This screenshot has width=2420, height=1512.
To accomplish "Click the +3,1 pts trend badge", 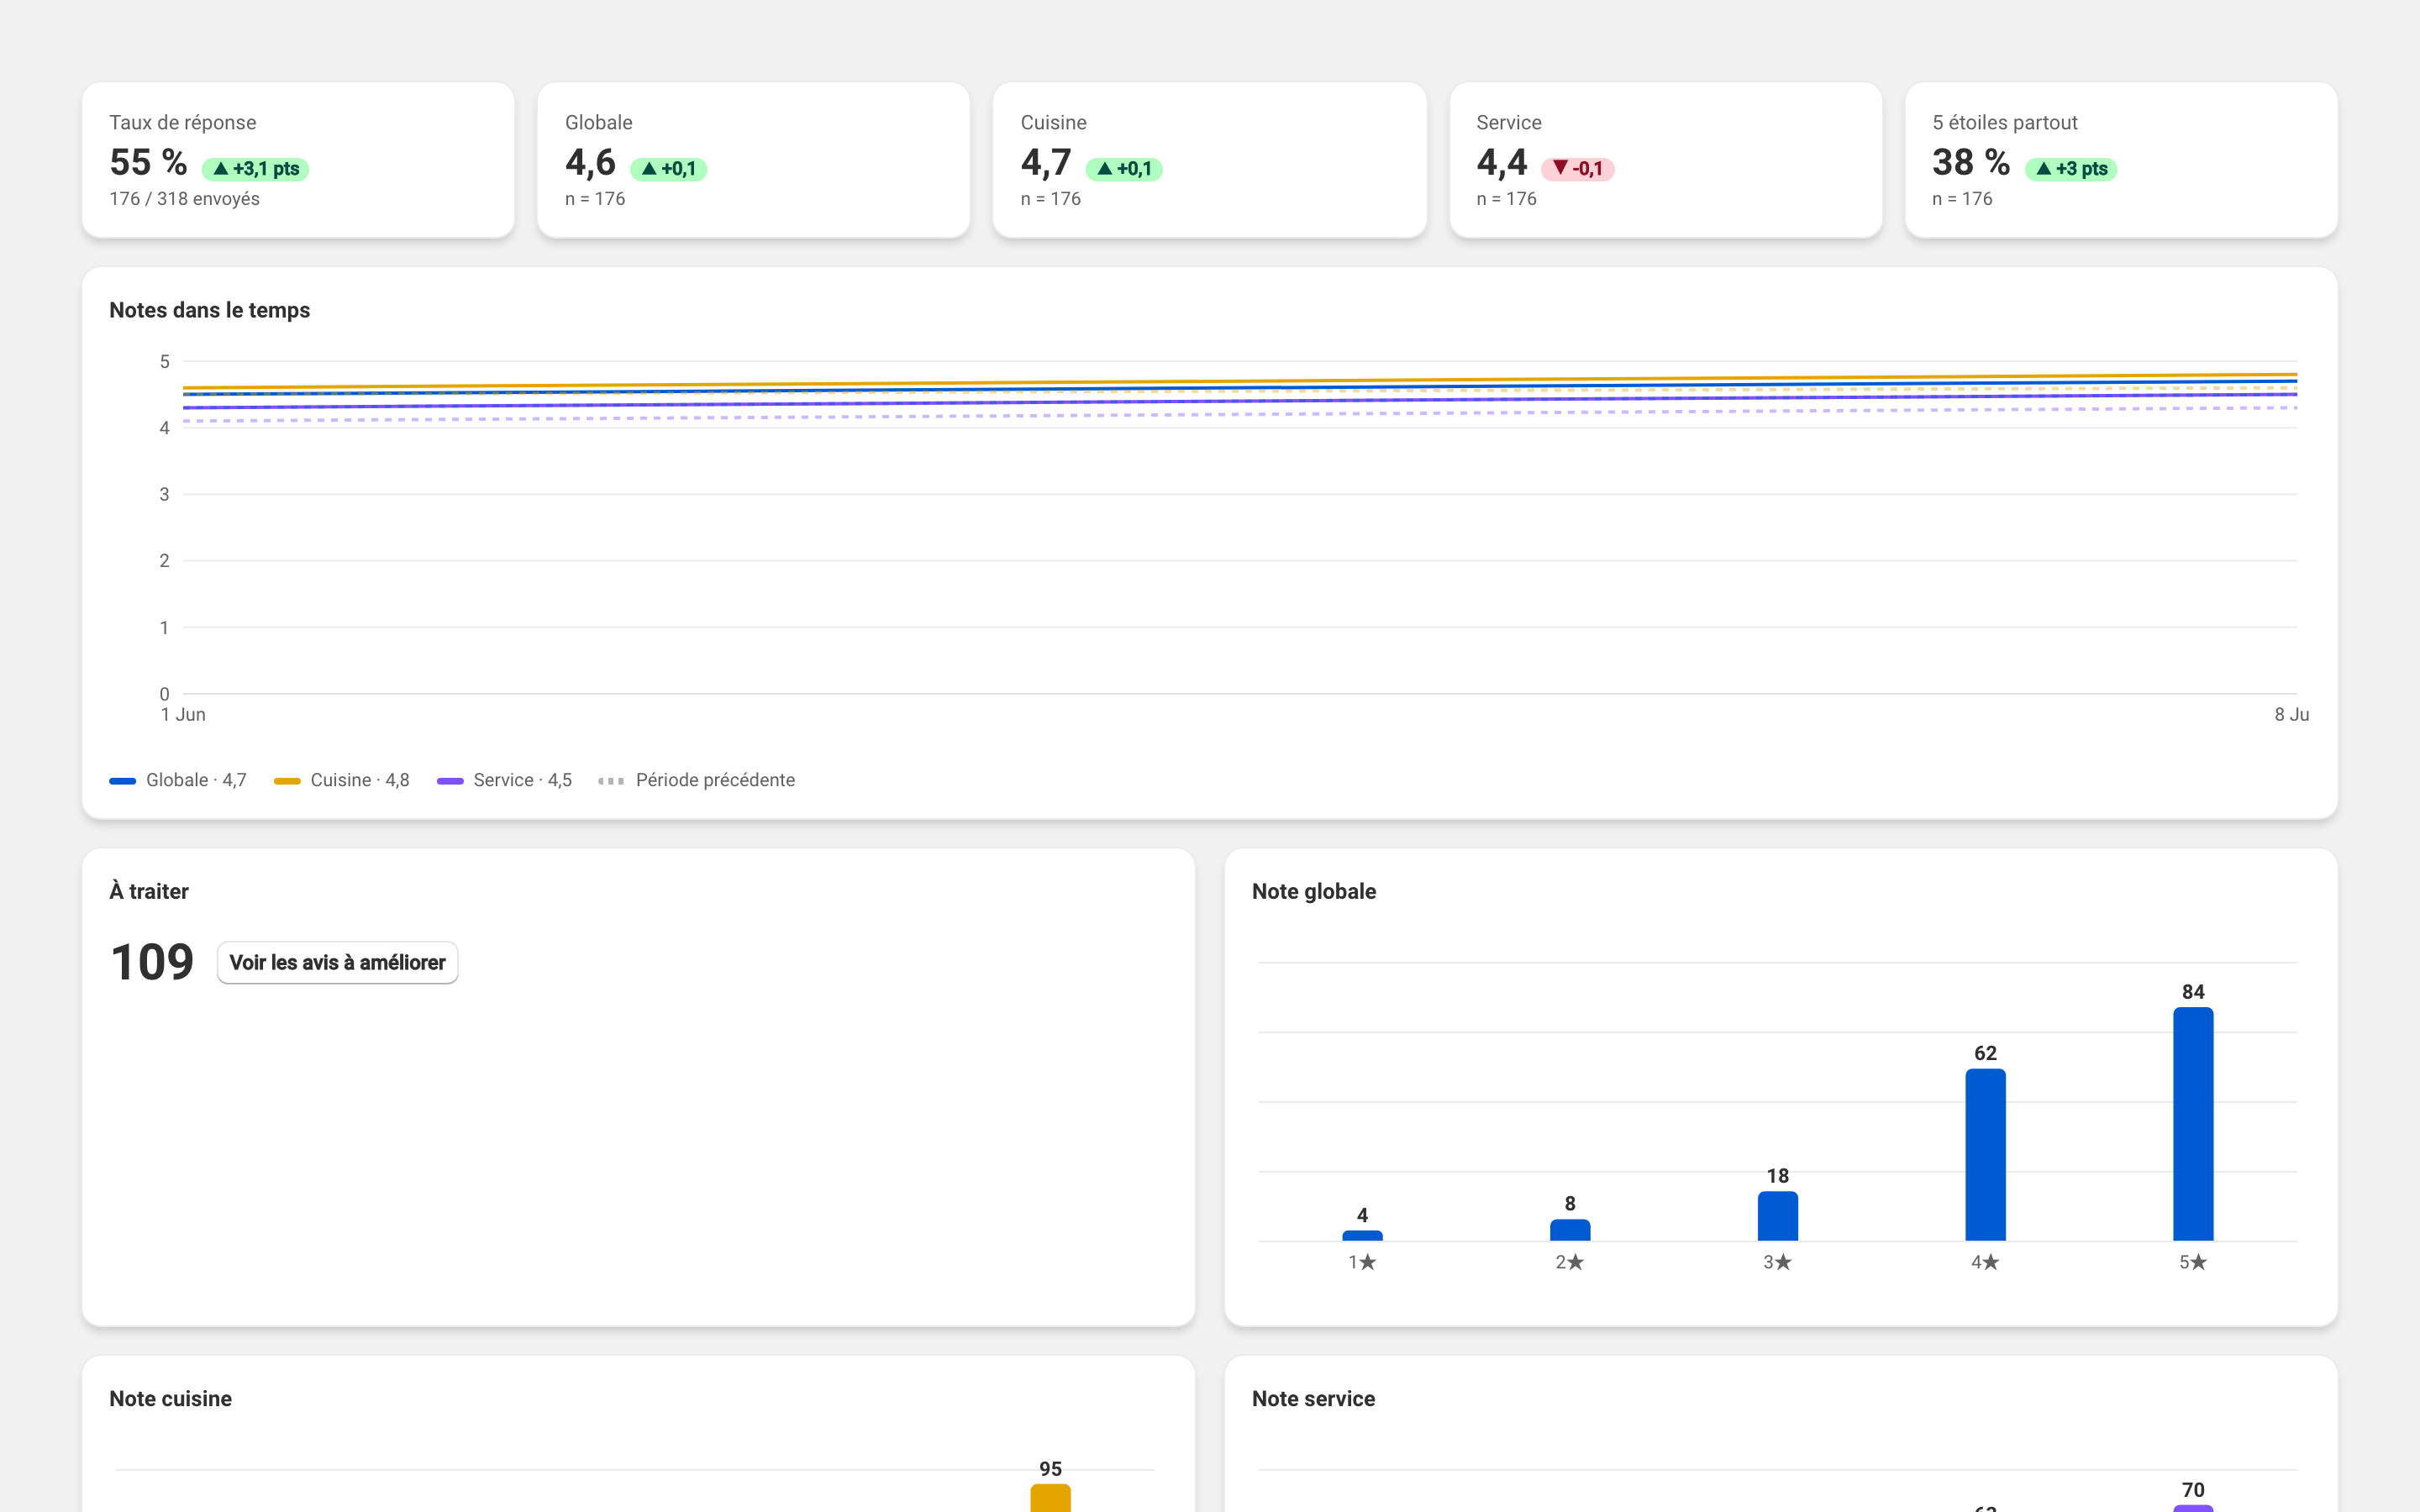I will [x=256, y=169].
